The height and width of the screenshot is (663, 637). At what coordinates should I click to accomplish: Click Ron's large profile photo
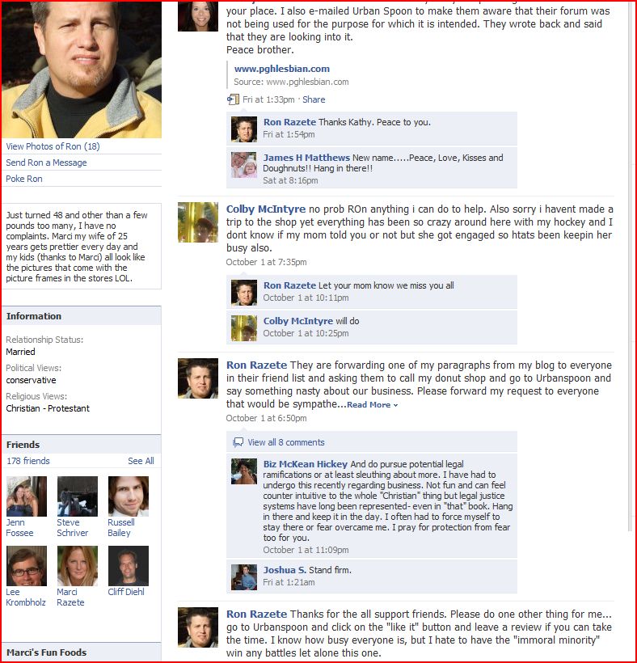[x=82, y=70]
